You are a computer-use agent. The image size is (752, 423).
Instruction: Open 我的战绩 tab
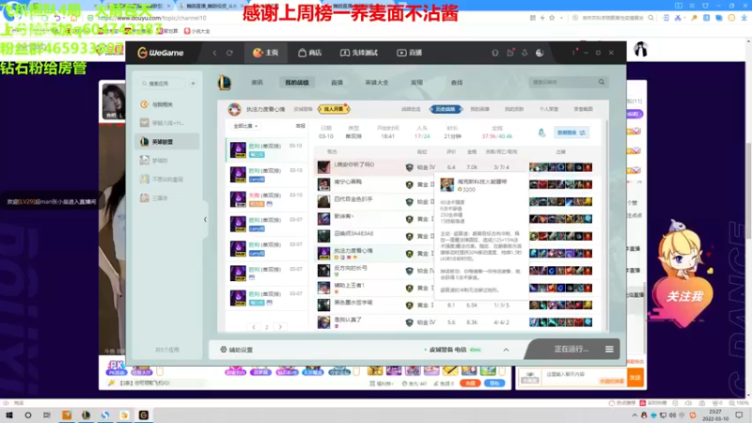tap(297, 83)
